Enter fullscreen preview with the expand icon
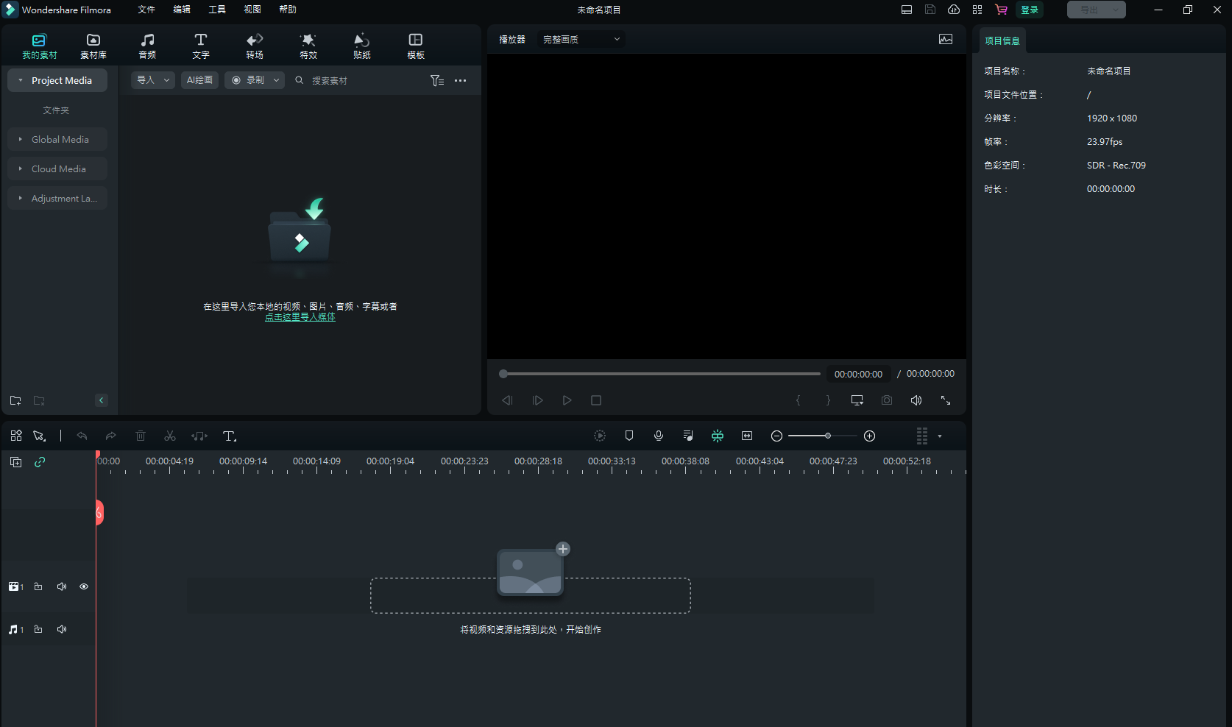Image resolution: width=1232 pixels, height=727 pixels. 946,400
